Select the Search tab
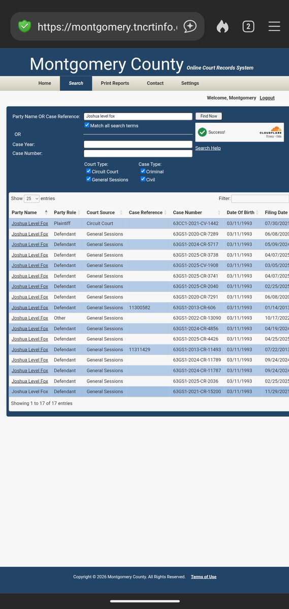 coord(76,83)
